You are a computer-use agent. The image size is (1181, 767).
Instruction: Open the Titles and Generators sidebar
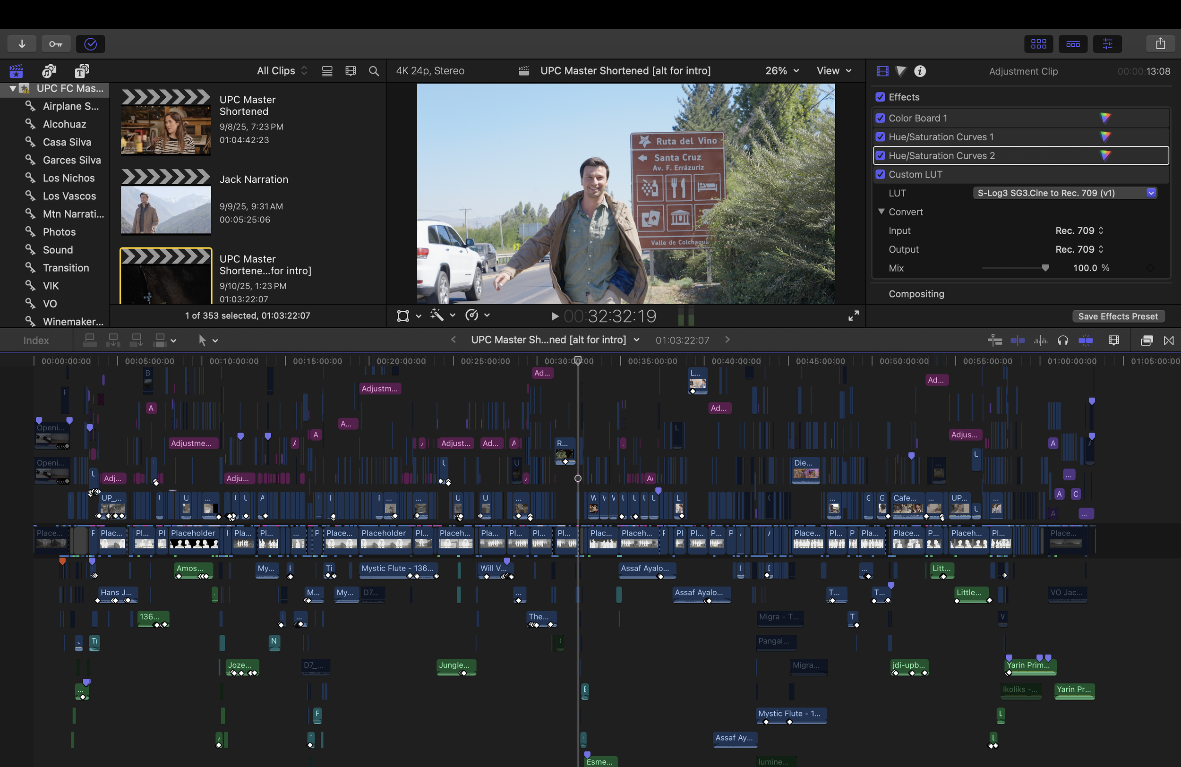click(81, 71)
